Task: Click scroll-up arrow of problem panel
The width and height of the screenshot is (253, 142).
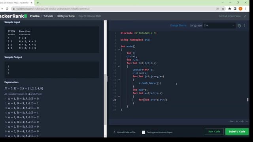Action: [x=105, y=22]
